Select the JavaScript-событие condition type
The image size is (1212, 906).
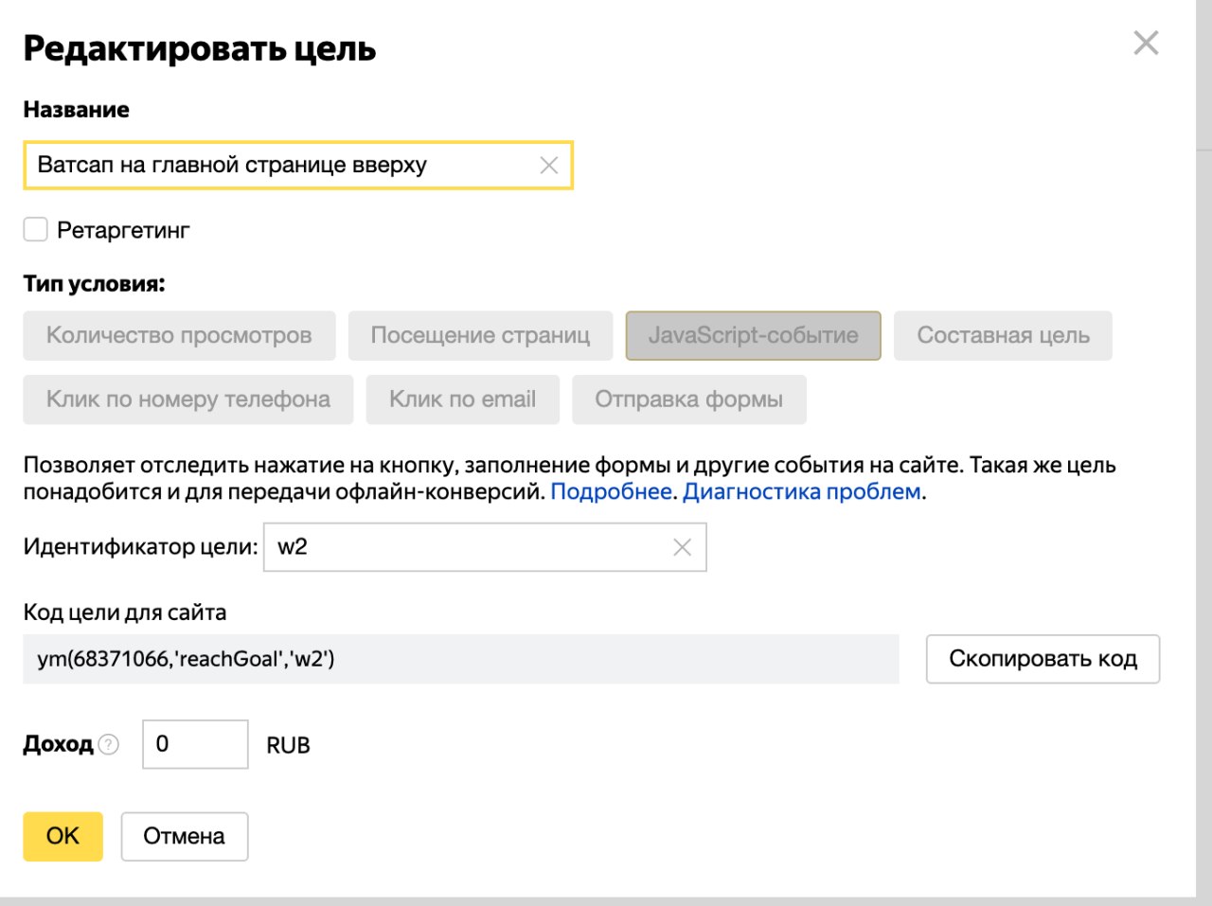point(753,335)
